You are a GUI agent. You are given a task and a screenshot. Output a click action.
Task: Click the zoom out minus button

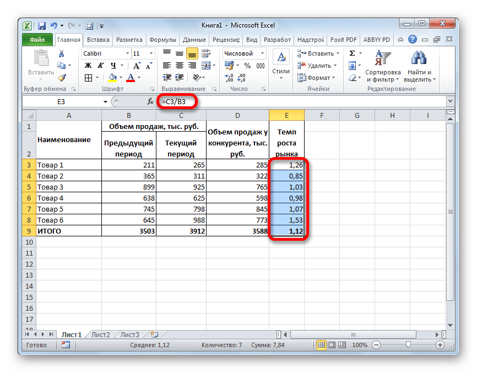376,345
